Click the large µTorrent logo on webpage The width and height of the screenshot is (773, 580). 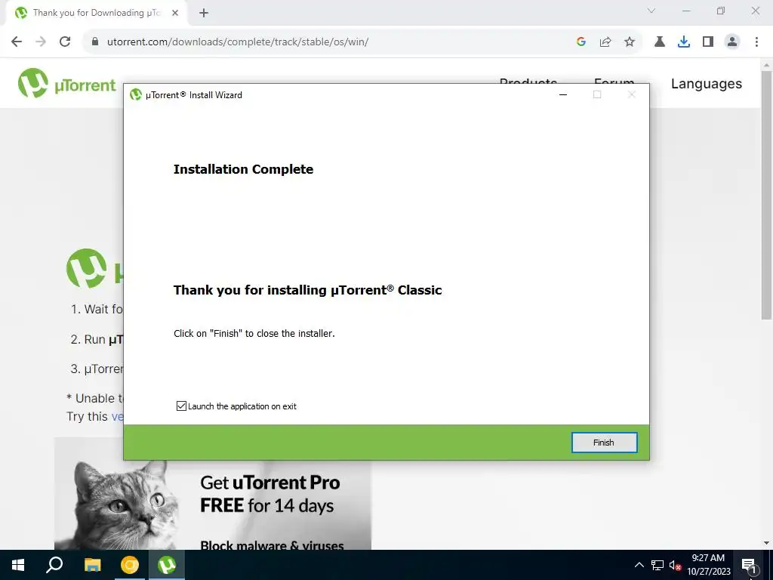pyautogui.click(x=87, y=268)
